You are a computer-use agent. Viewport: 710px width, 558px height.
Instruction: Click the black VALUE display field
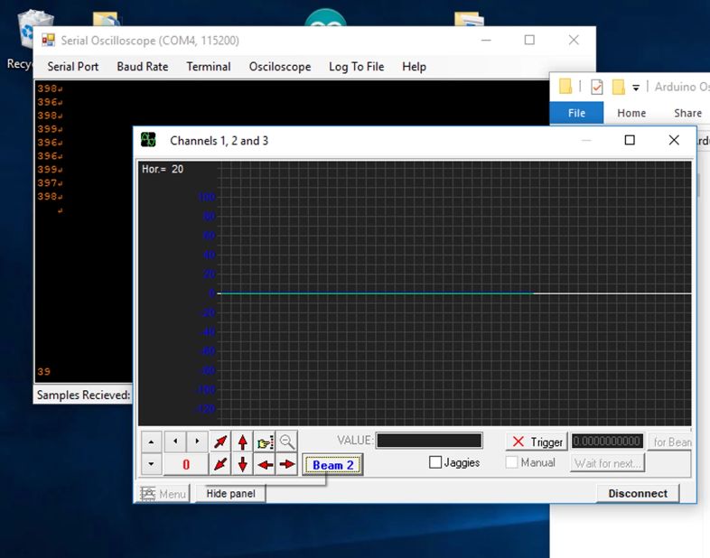pyautogui.click(x=429, y=441)
